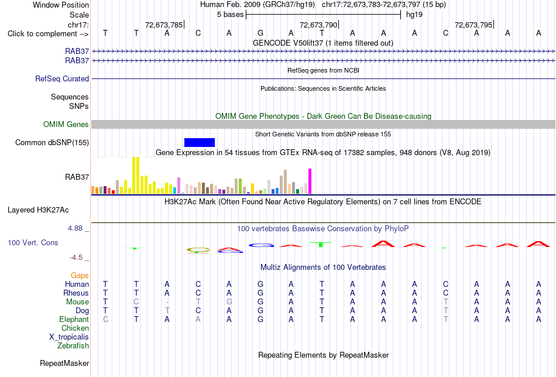This screenshot has height=377, width=556.
Task: Click the SNPs track label
Action: (x=79, y=106)
